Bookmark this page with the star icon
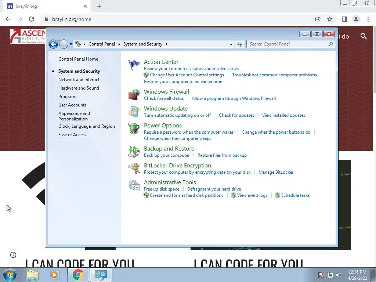Viewport: 376px width, 282px height. click(x=330, y=19)
